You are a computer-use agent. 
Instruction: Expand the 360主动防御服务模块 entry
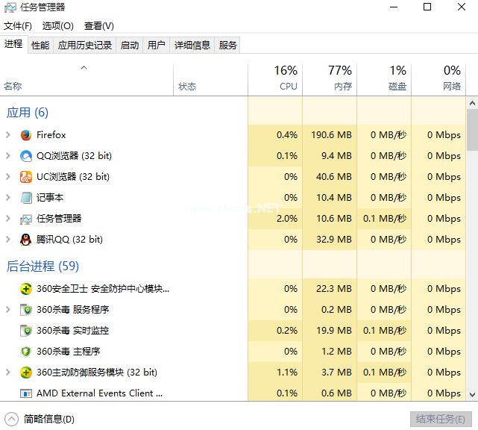click(7, 373)
